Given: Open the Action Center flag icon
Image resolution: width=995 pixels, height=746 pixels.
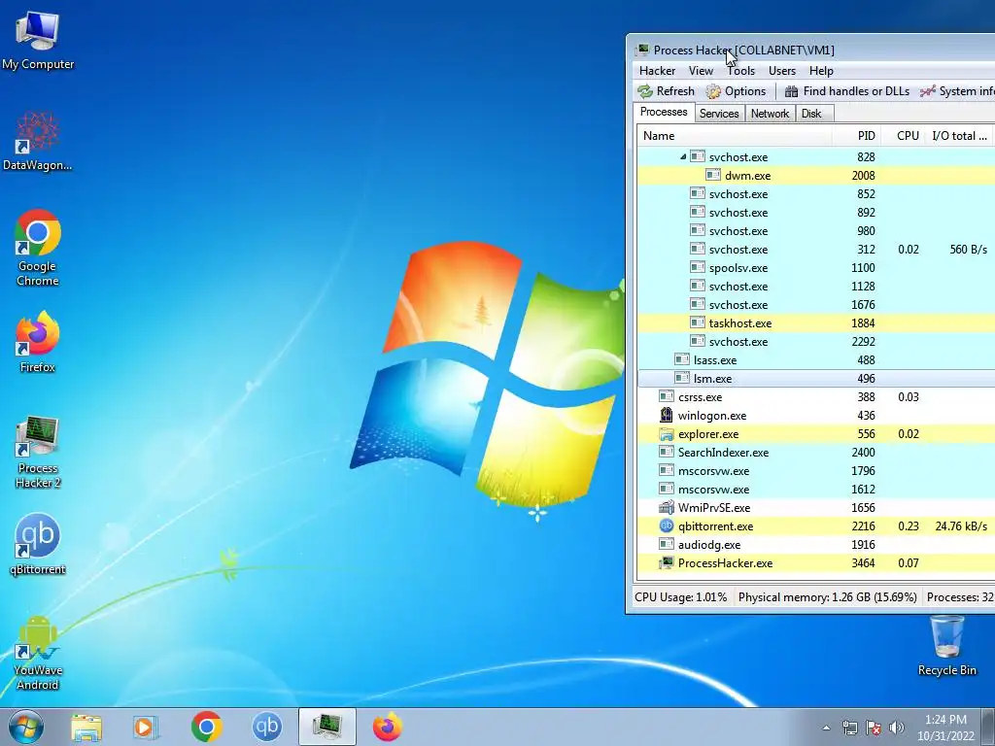Looking at the screenshot, I should click(x=874, y=728).
